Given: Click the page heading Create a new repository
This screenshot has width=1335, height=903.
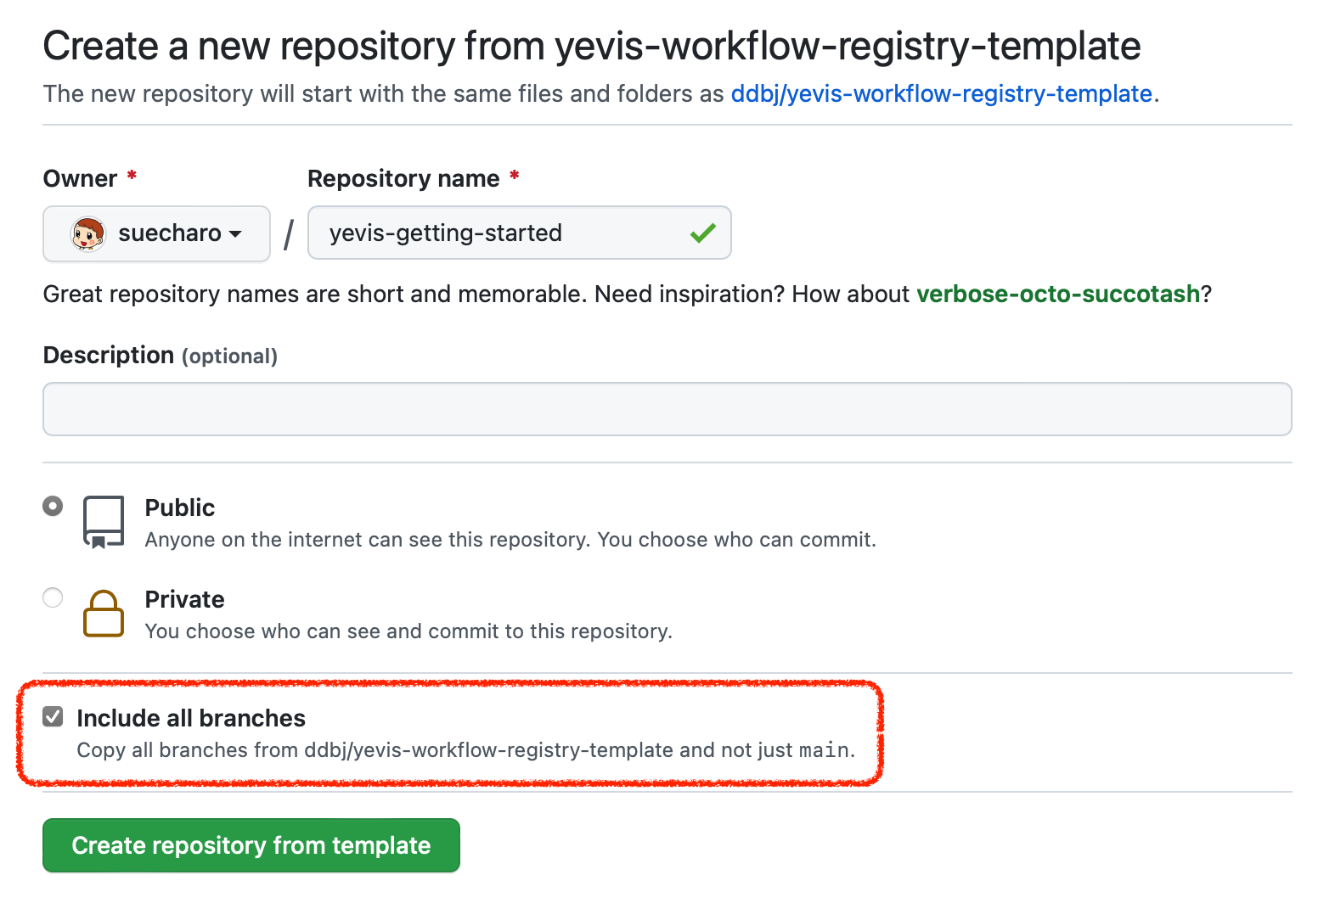Looking at the screenshot, I should (592, 46).
